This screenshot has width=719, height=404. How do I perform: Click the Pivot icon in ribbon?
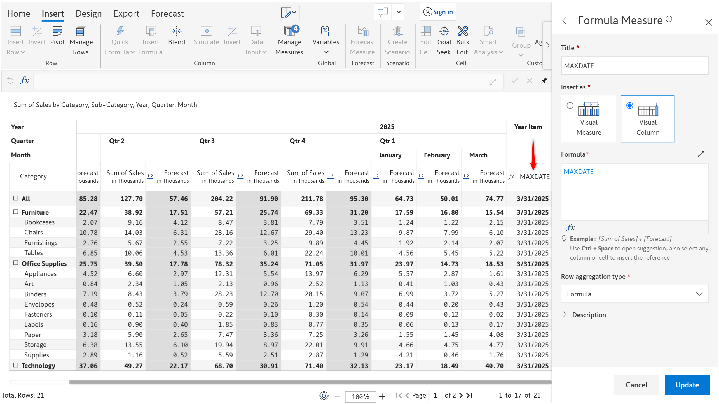coord(57,31)
